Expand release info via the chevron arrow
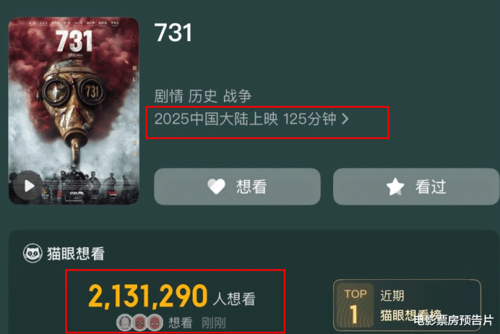Viewport: 500px width, 334px height. pyautogui.click(x=346, y=119)
